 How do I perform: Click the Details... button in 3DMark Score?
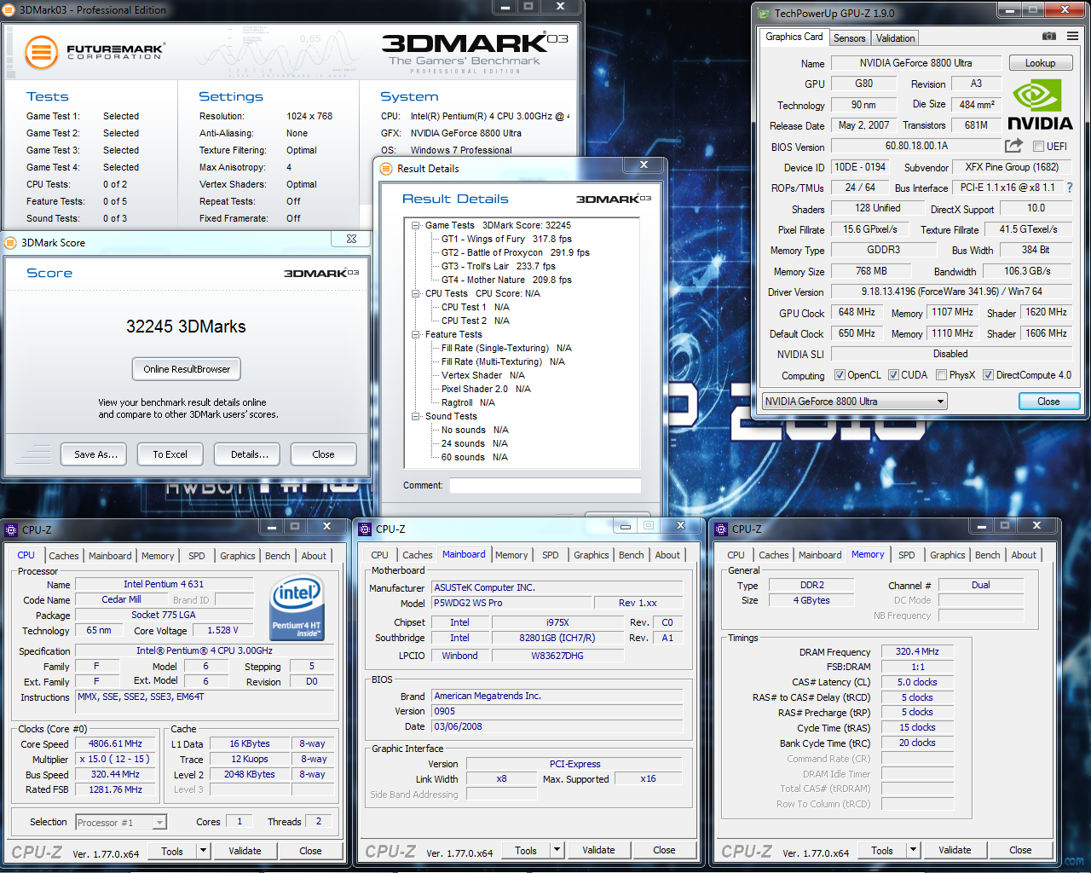click(247, 454)
